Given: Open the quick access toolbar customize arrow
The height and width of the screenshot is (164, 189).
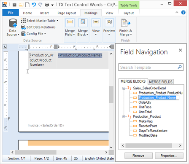Looking at the screenshot, I should pos(52,5).
